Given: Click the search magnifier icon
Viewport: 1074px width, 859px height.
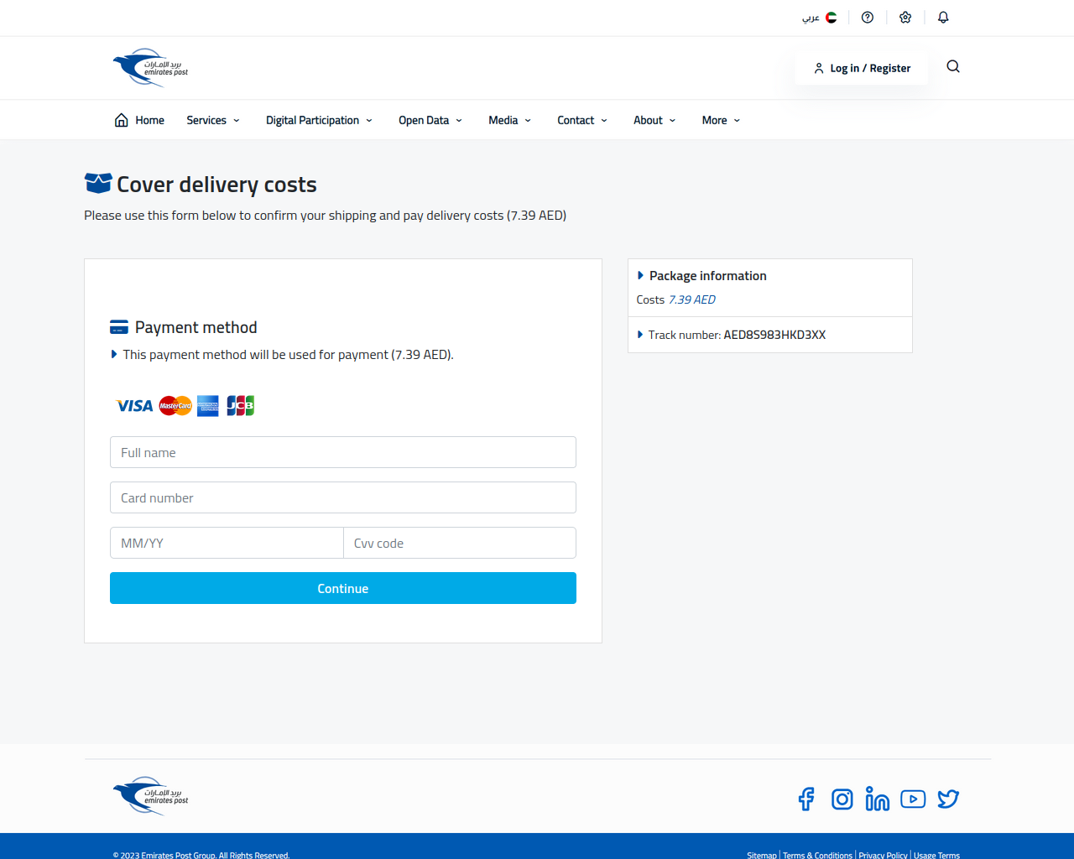Looking at the screenshot, I should pyautogui.click(x=953, y=66).
